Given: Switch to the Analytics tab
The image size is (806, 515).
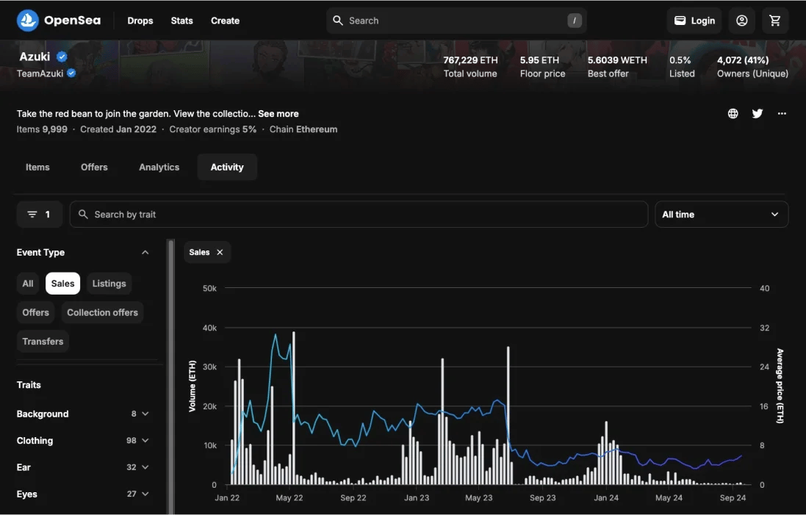Looking at the screenshot, I should tap(159, 168).
